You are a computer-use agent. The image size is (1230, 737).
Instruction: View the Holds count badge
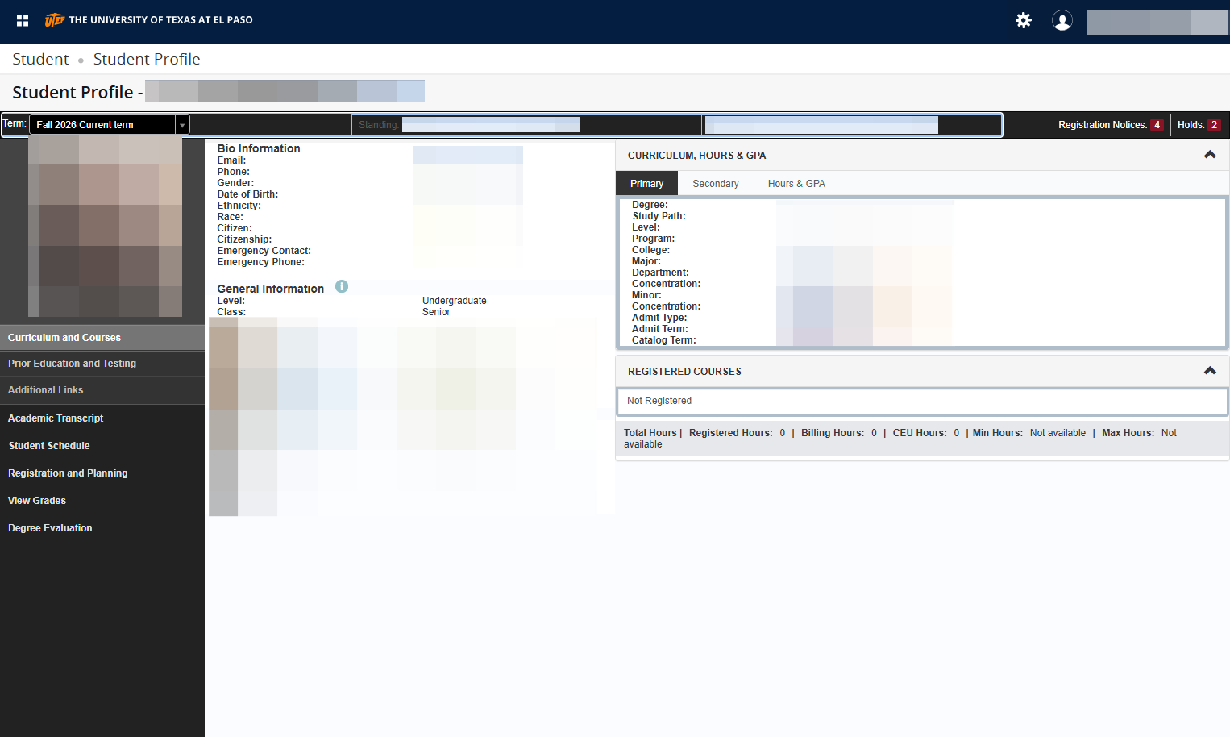pos(1214,125)
